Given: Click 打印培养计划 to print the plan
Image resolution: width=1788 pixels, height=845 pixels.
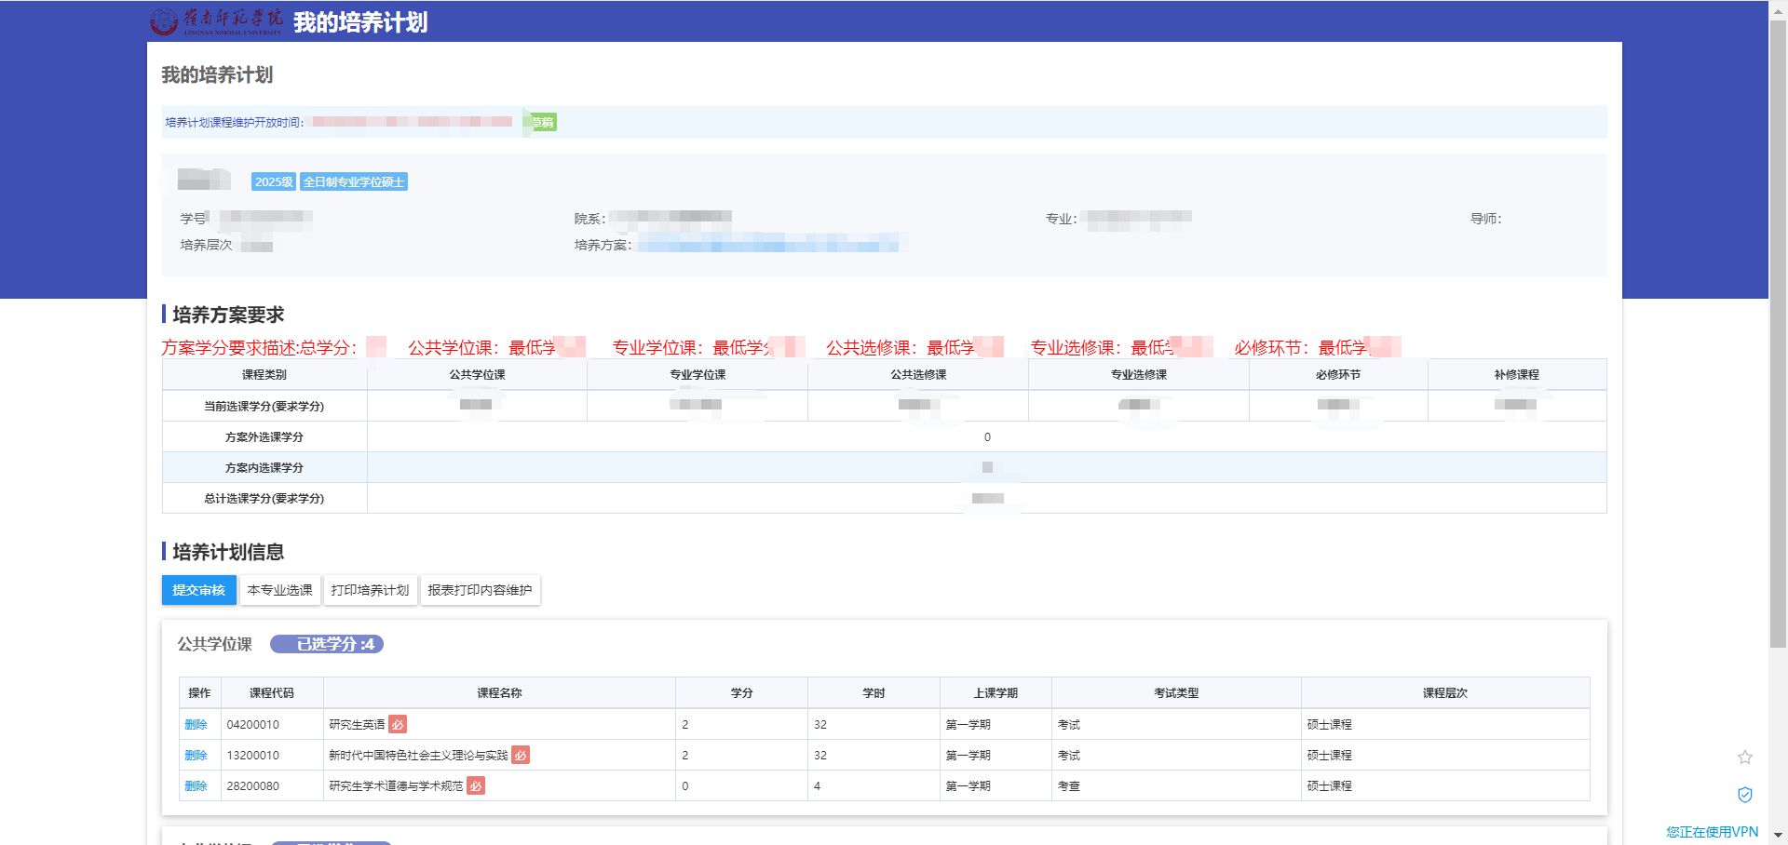Looking at the screenshot, I should pyautogui.click(x=370, y=590).
